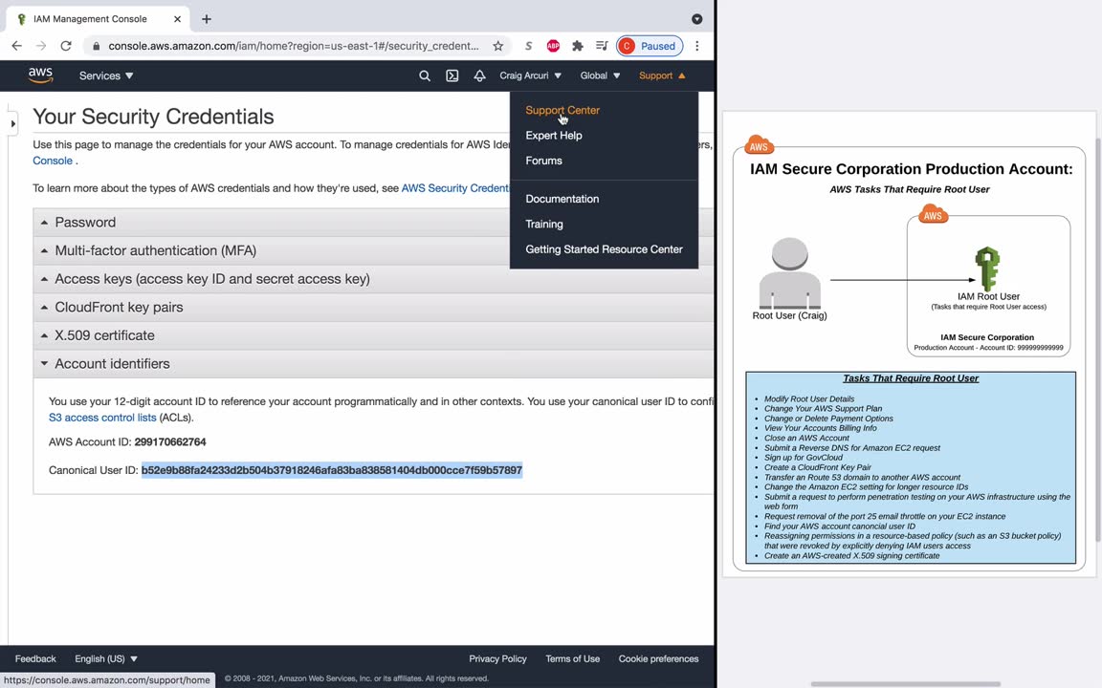Open the English (US) language dropdown
Viewport: 1102px width, 688px height.
106,658
